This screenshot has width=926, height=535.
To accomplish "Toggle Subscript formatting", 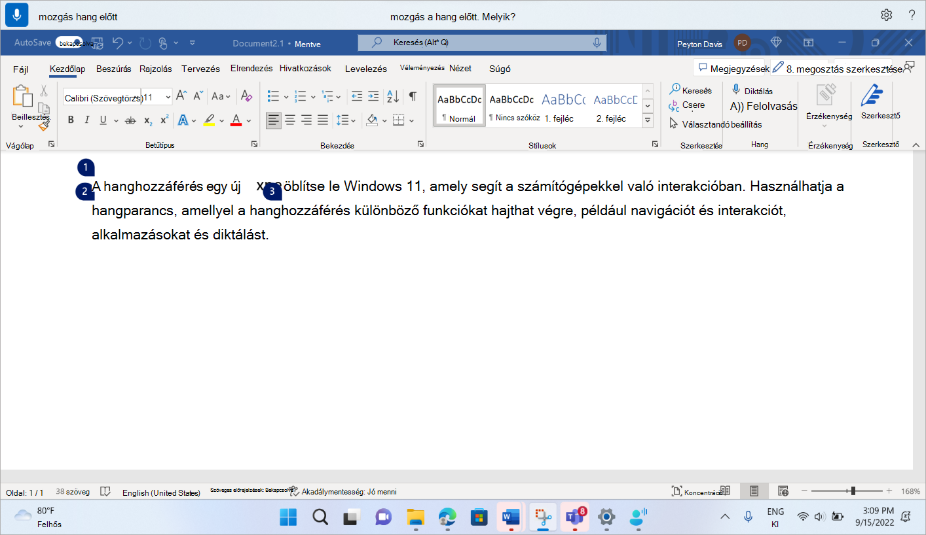I will (148, 120).
